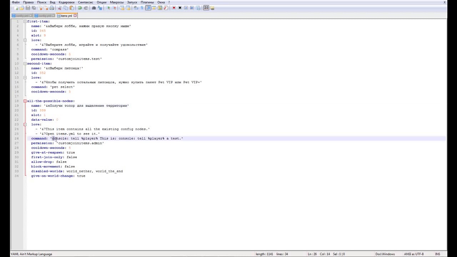This screenshot has width=457, height=257.
Task: Click the disabled-worlds line text
Action: [77, 171]
